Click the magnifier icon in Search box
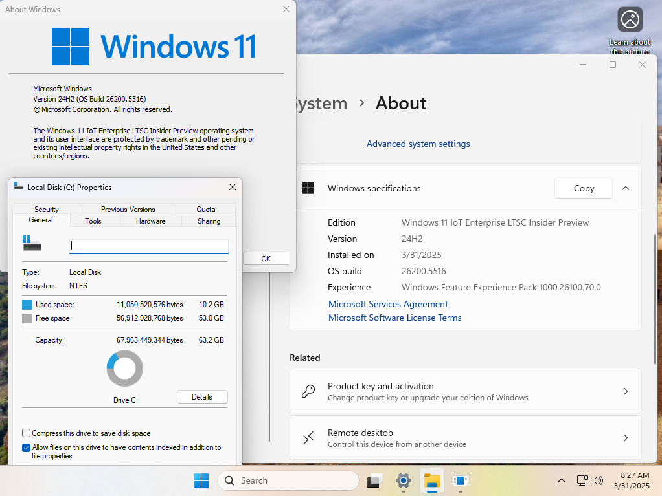The image size is (662, 496). (229, 480)
